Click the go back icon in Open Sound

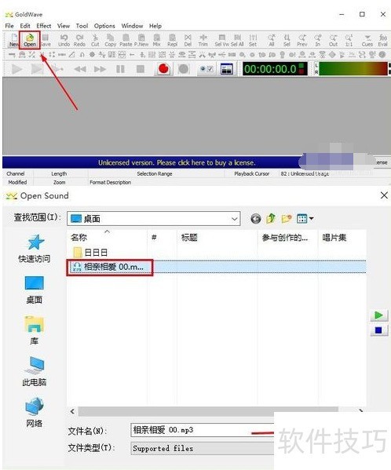click(256, 219)
